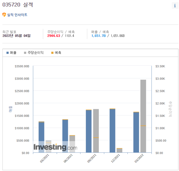Select the 03/2022 gray EPS bar
This screenshot has width=179, height=171.
click(x=143, y=116)
